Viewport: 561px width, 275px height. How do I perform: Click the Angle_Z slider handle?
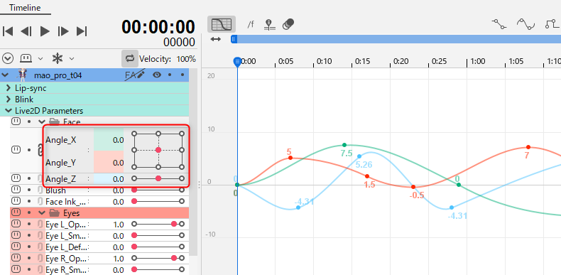coord(158,178)
